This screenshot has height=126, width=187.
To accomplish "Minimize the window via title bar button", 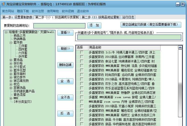I will [178, 4].
